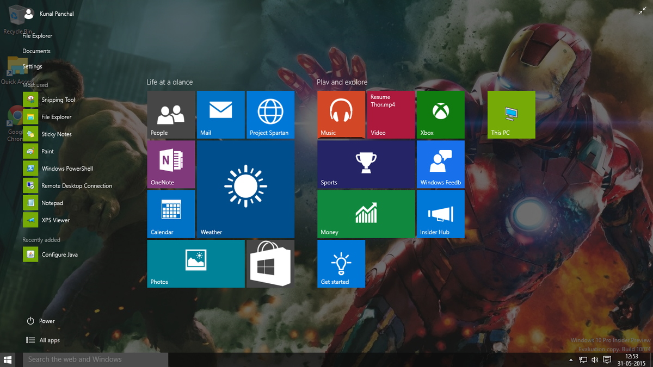
Task: Resume Thor.mp4 in the Video tile
Action: pyautogui.click(x=391, y=115)
